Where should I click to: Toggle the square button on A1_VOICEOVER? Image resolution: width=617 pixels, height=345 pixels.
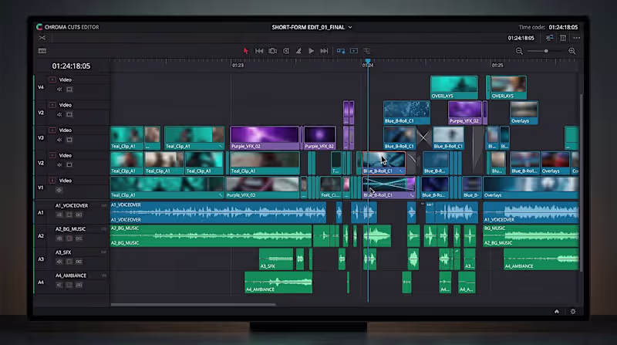coord(69,215)
